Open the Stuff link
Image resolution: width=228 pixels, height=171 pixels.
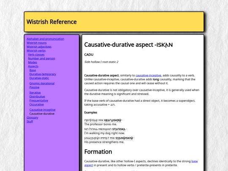pyautogui.click(x=30, y=122)
